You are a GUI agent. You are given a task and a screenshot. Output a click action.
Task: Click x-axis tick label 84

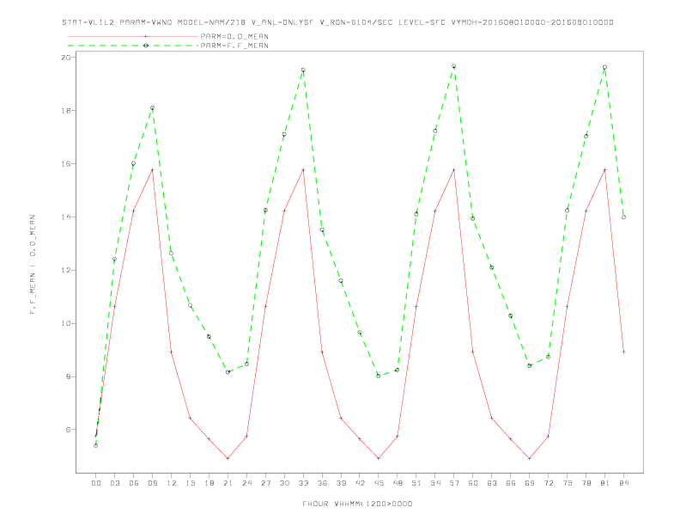[623, 483]
